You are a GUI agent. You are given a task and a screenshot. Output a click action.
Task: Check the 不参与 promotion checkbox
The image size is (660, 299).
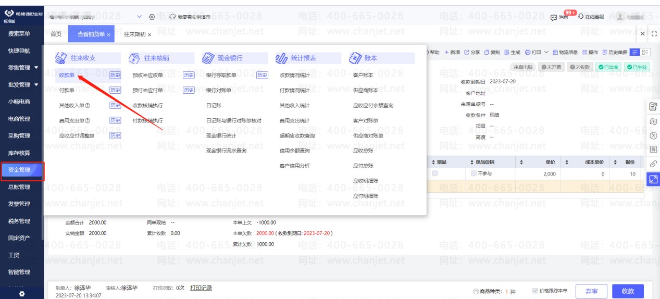pyautogui.click(x=473, y=173)
